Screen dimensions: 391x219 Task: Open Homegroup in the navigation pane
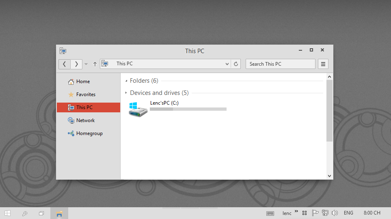89,133
